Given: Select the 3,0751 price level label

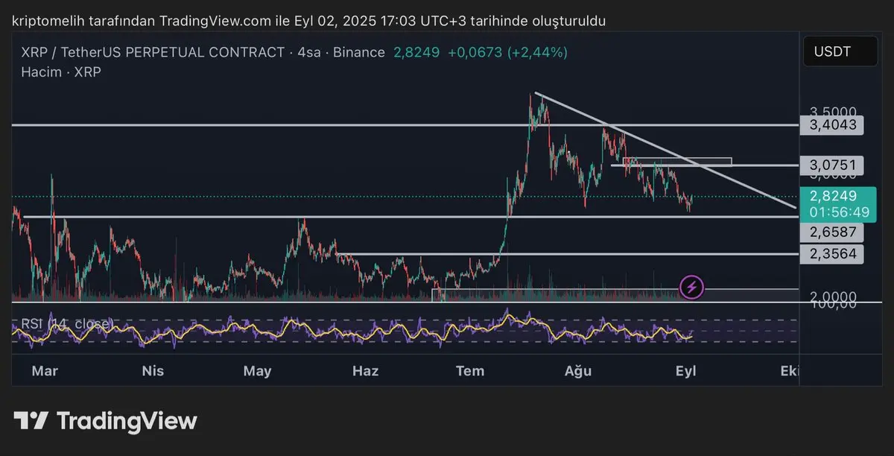Looking at the screenshot, I should [832, 165].
